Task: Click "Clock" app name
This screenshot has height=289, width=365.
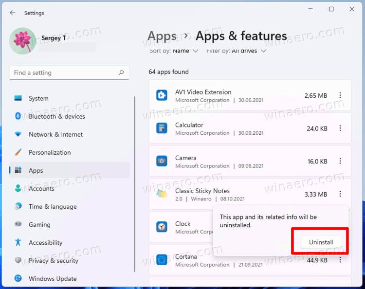Action: click(182, 224)
